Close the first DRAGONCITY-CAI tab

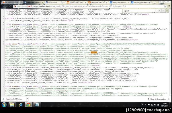[x=85, y=2]
